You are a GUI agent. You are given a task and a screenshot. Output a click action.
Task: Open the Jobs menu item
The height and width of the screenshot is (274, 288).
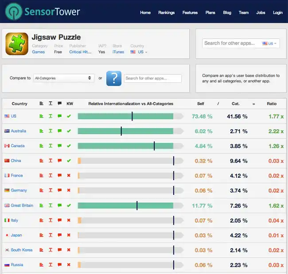[x=261, y=13]
